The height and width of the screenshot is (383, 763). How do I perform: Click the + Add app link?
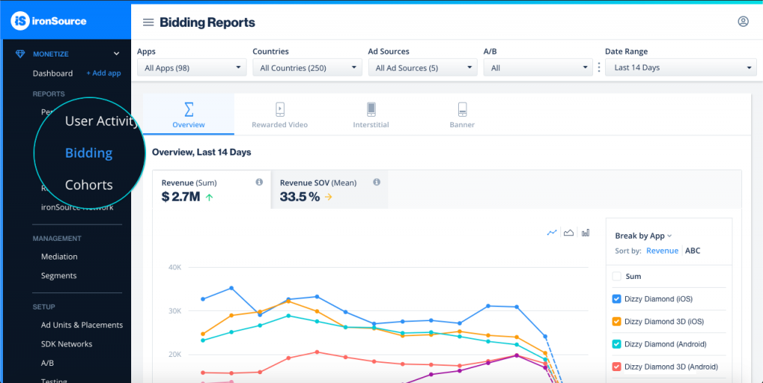pyautogui.click(x=104, y=74)
